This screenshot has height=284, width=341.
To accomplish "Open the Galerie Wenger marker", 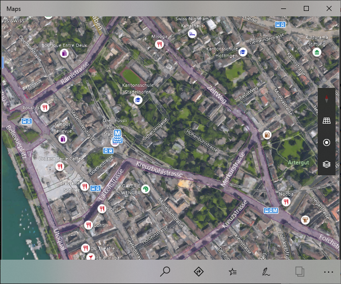I will [x=145, y=189].
